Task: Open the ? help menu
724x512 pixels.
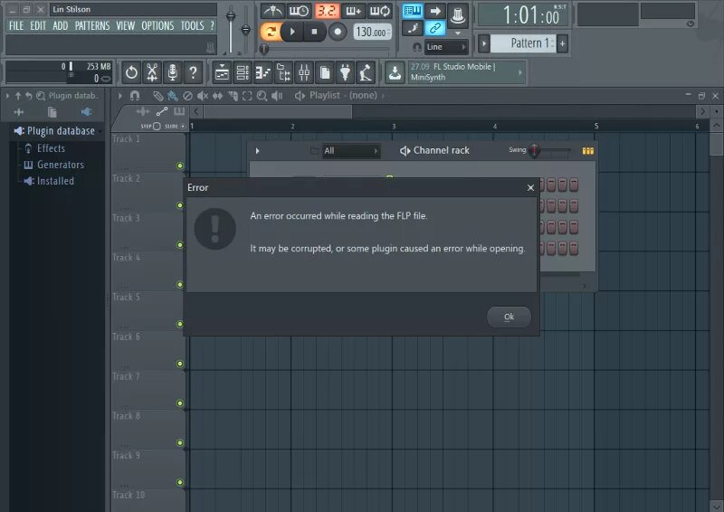Action: (212, 26)
